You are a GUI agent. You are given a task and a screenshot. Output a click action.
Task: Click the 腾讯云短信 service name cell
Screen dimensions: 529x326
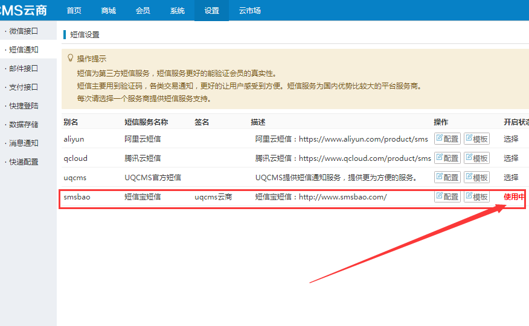click(143, 158)
